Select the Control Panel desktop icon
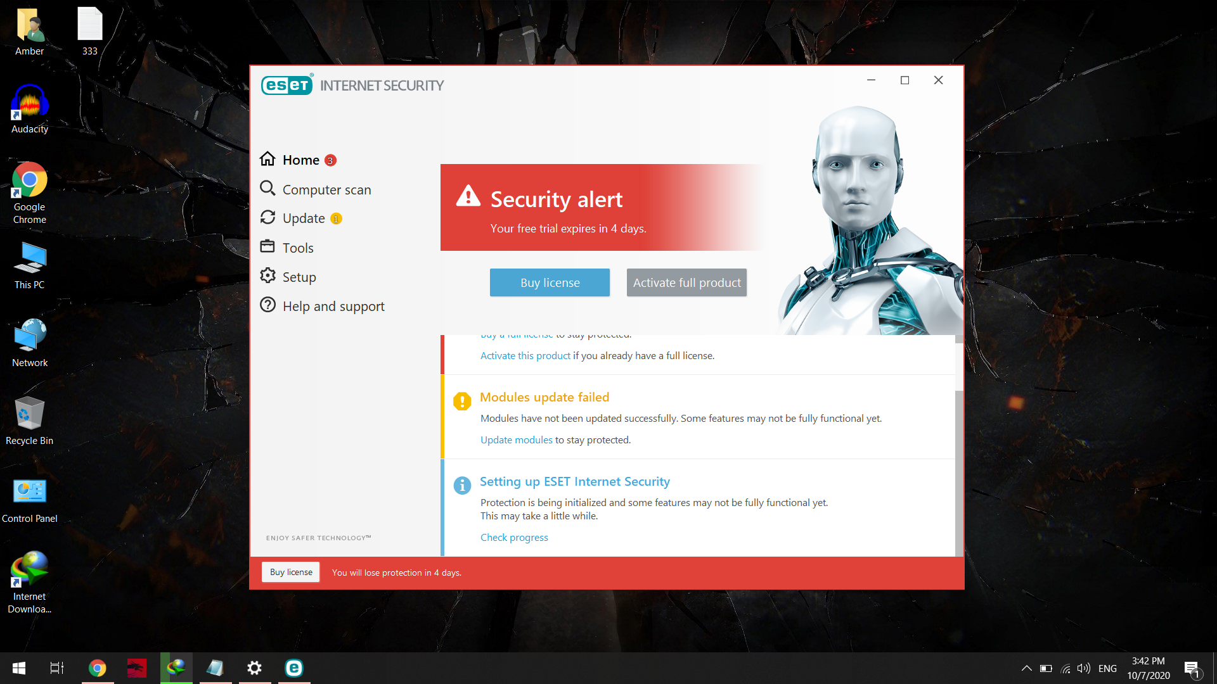The height and width of the screenshot is (684, 1217). coord(29,499)
